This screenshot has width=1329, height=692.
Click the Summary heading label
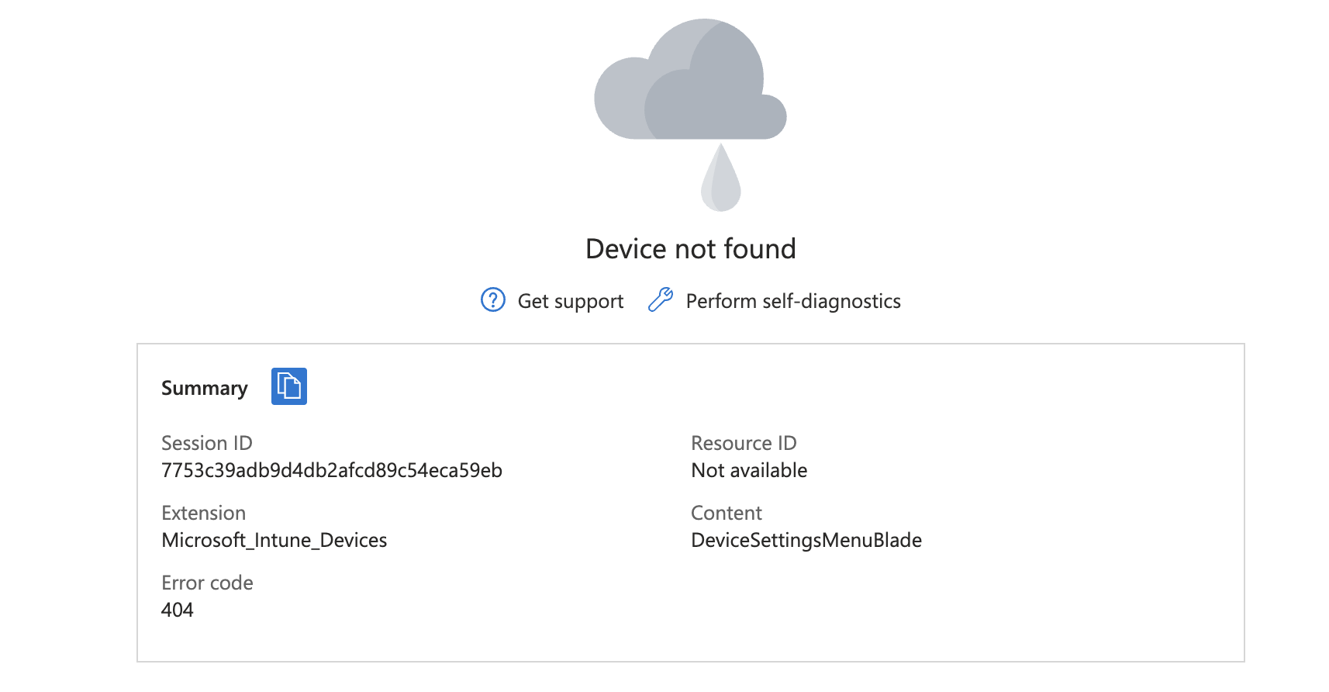205,388
